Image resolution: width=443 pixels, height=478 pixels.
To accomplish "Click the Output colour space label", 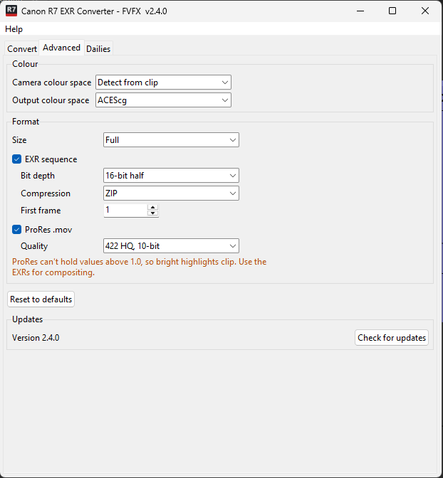I will point(51,100).
